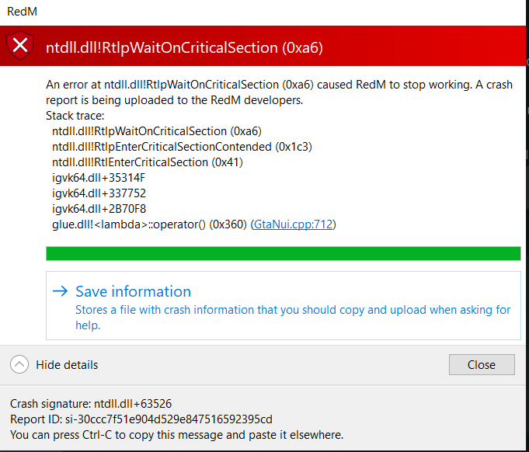529x452 pixels.
Task: Open the GtaNui.cpp:712 source link
Action: click(293, 224)
